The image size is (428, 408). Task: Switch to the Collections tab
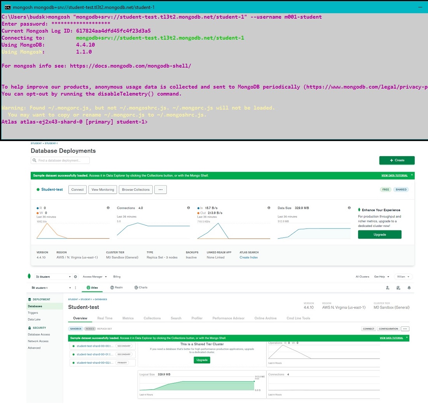[x=152, y=318]
